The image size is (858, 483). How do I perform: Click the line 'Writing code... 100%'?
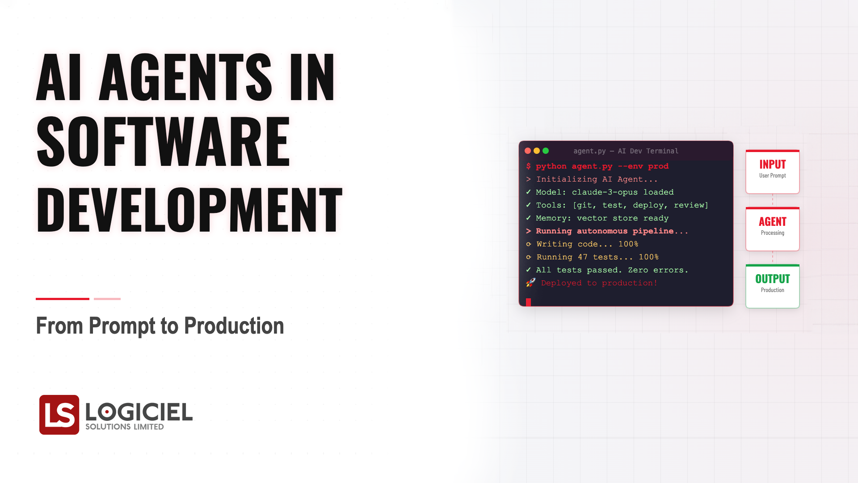pos(587,244)
